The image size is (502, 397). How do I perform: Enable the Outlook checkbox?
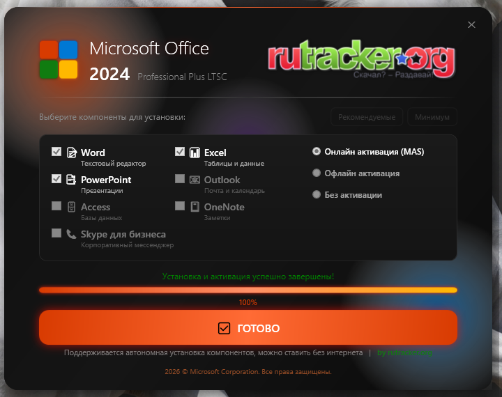pos(180,178)
